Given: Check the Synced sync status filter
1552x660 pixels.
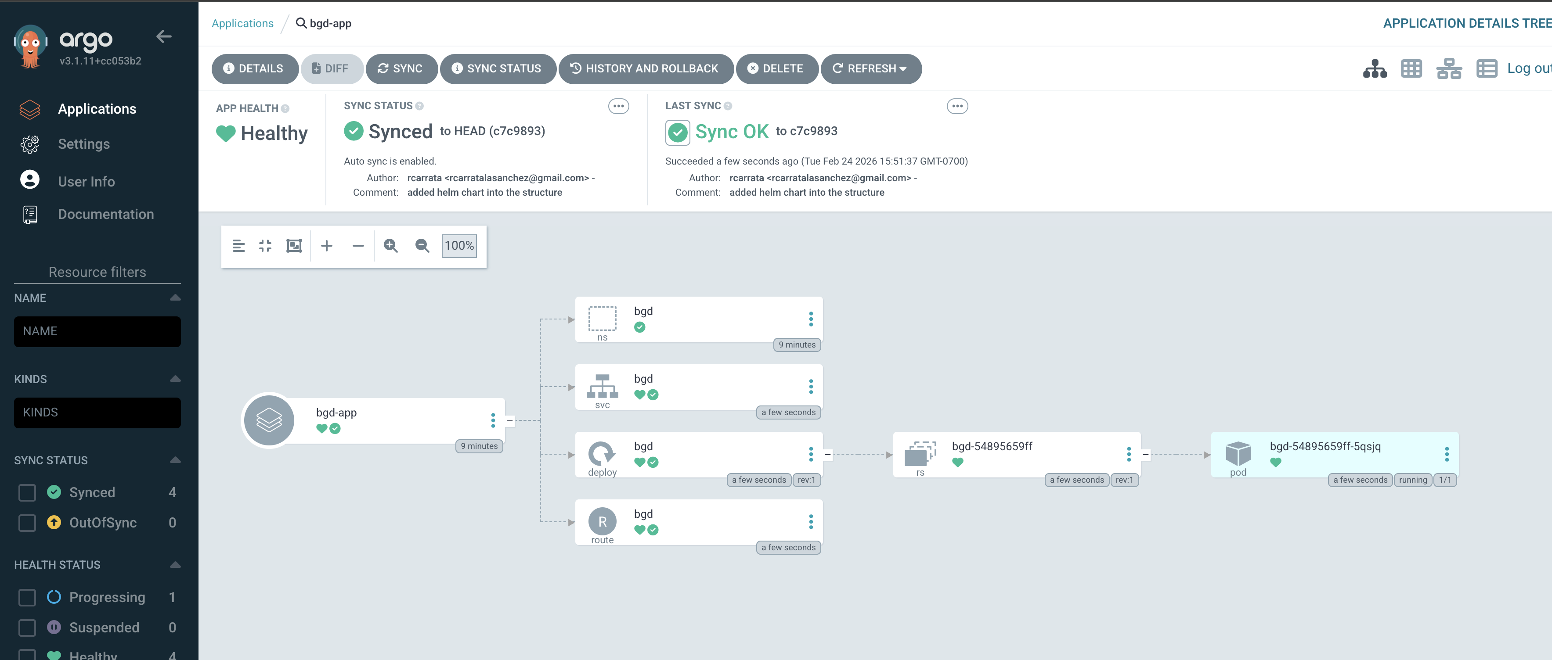Looking at the screenshot, I should pos(27,493).
